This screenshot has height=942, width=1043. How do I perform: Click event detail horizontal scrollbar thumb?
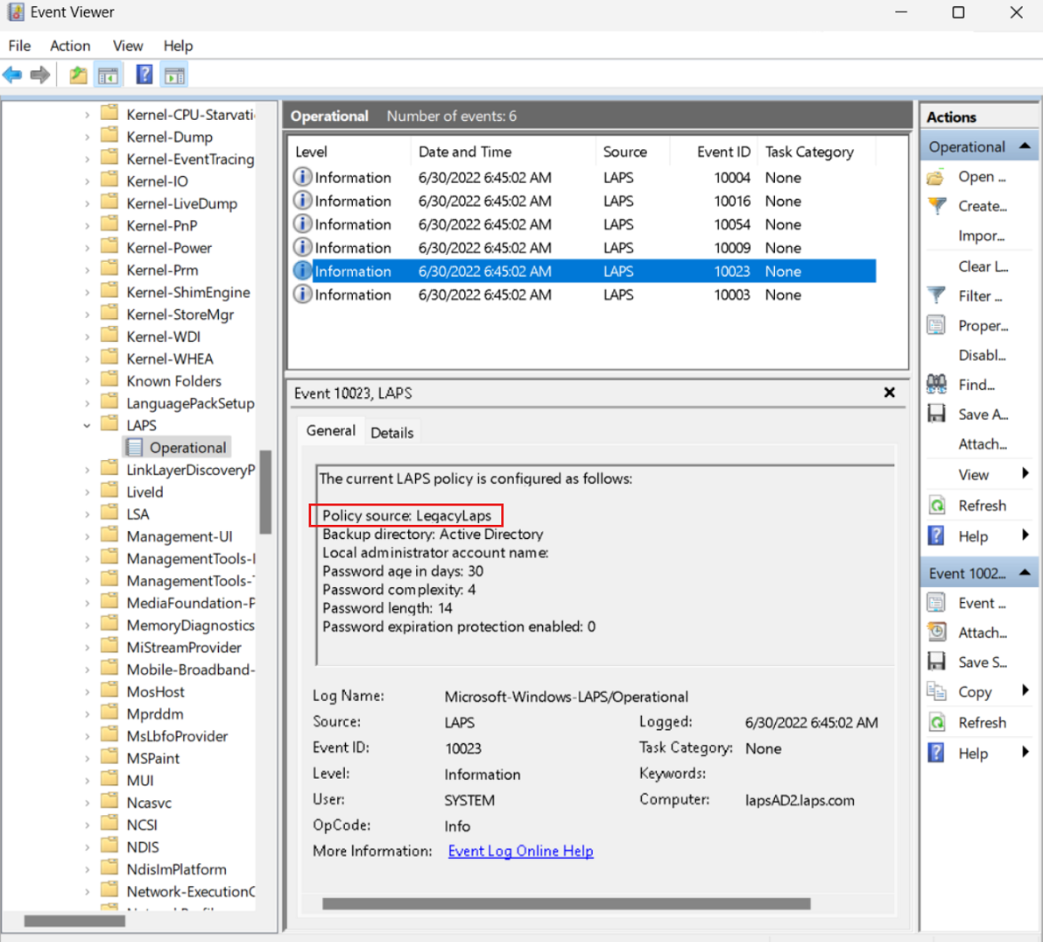point(566,904)
